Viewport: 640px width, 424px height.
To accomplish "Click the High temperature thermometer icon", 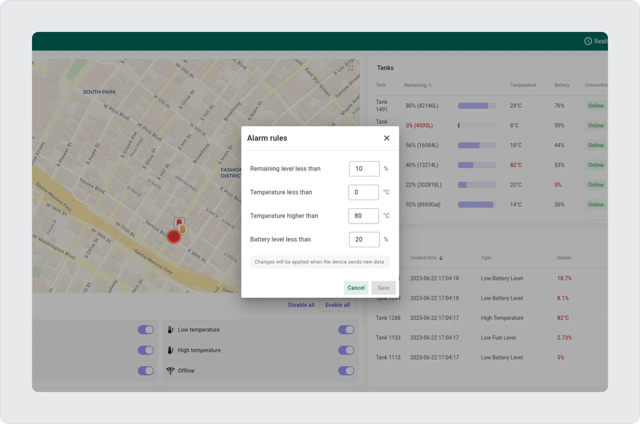I will pyautogui.click(x=170, y=350).
